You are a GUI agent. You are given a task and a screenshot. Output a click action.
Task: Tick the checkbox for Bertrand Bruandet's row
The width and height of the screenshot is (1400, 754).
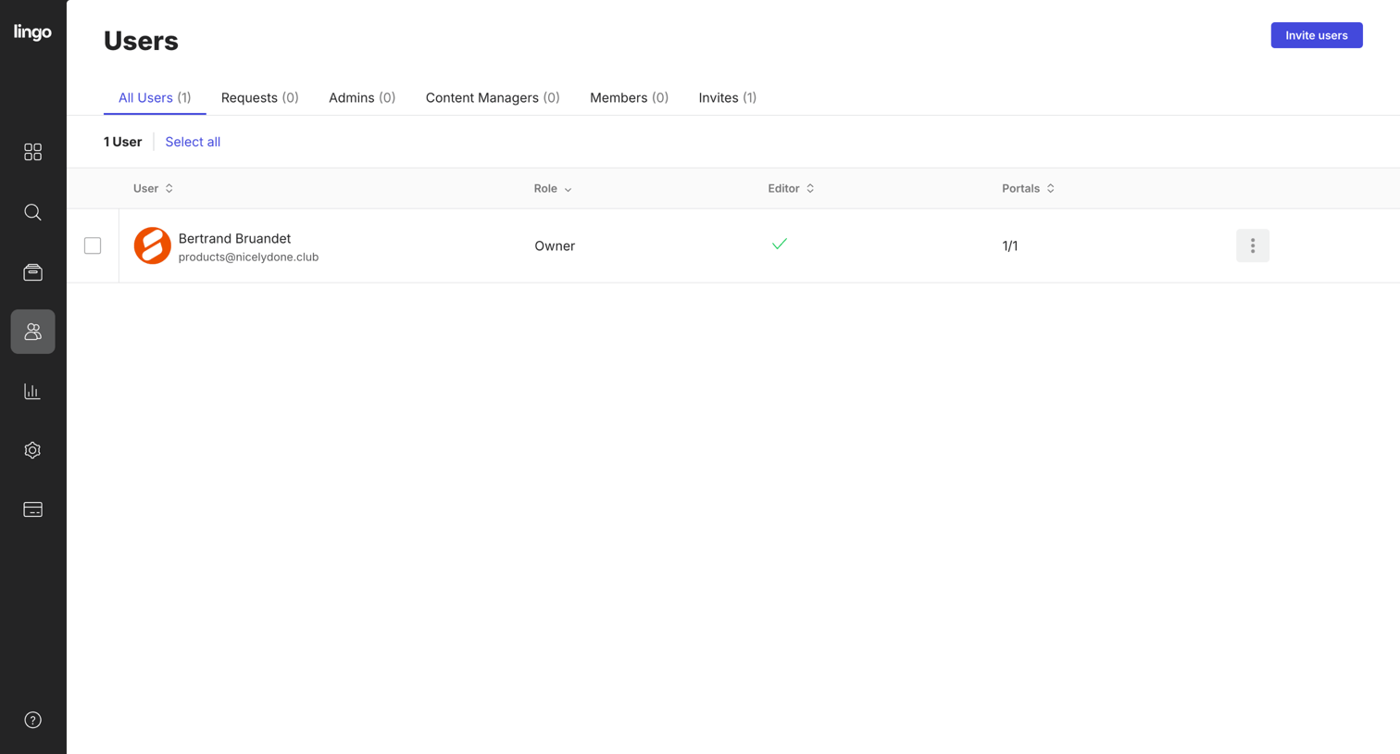click(x=93, y=245)
